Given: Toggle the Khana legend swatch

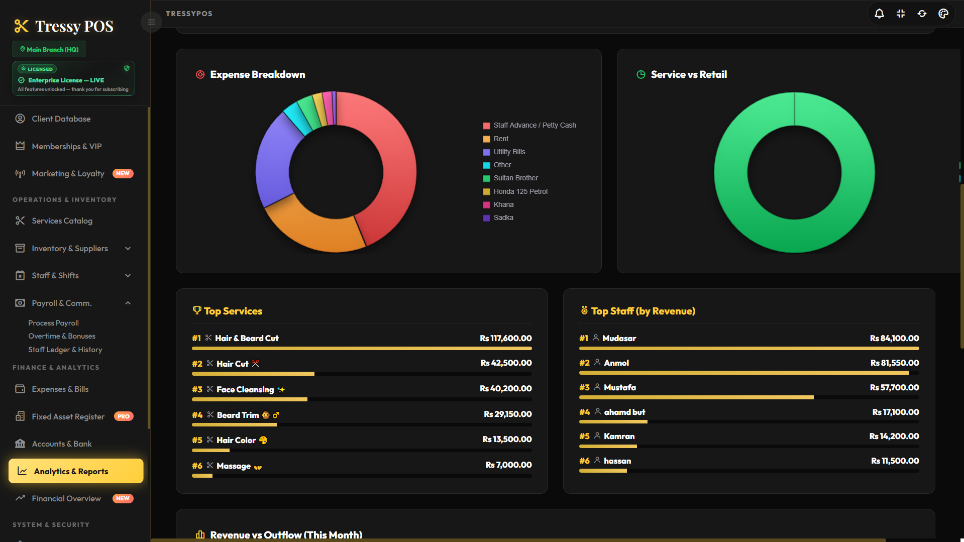Looking at the screenshot, I should (x=486, y=204).
